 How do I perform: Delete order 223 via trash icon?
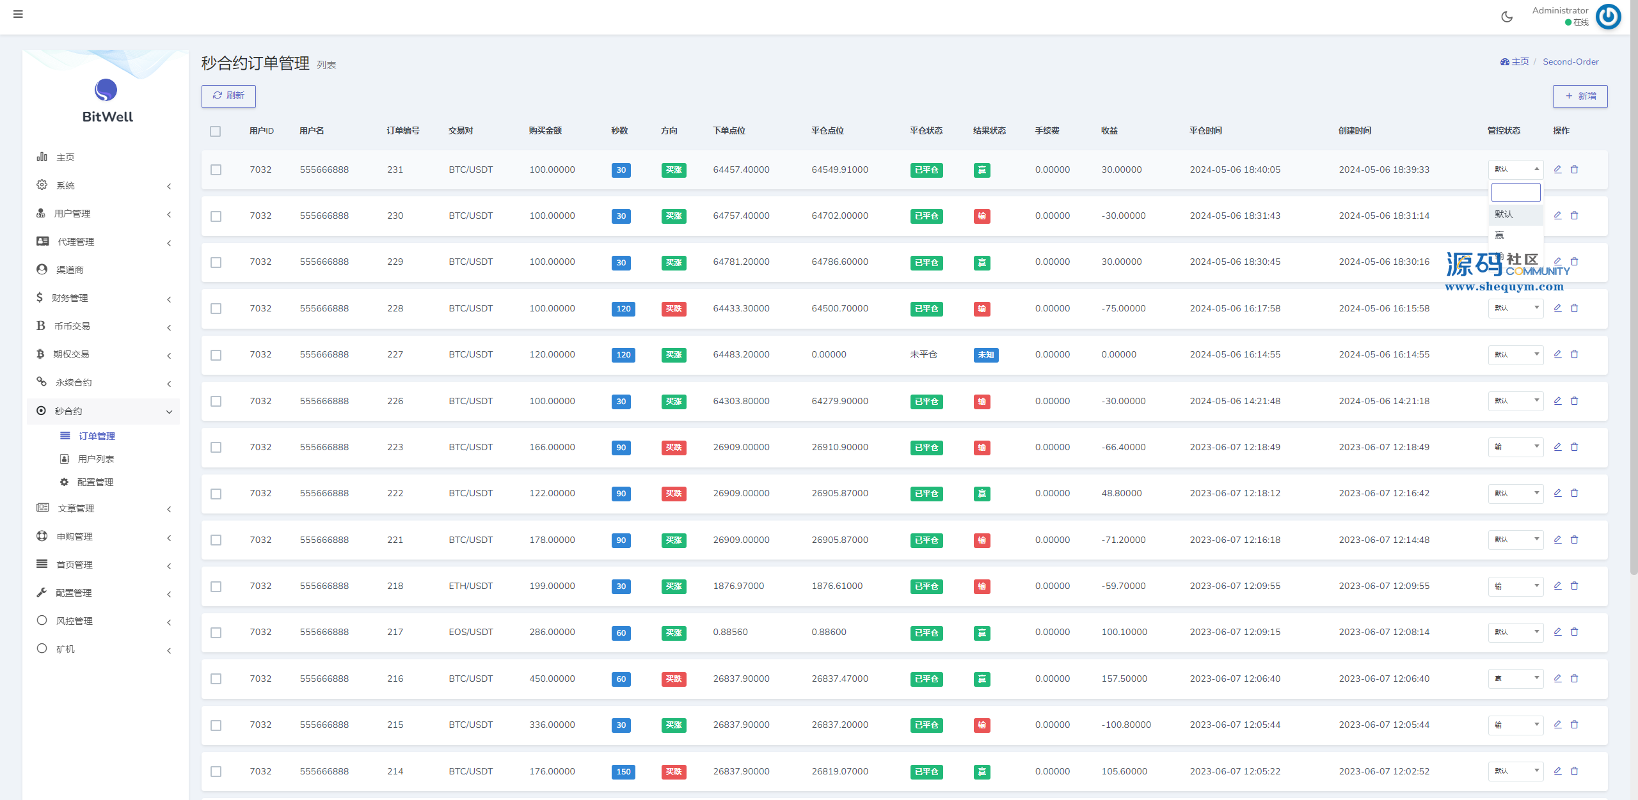tap(1575, 447)
